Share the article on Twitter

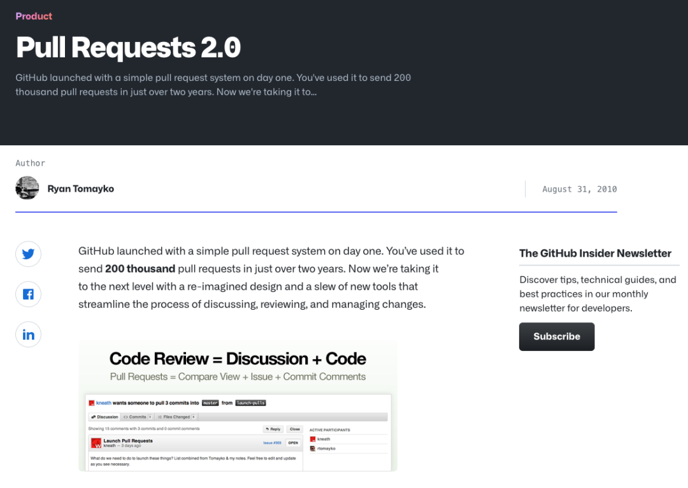tap(28, 254)
